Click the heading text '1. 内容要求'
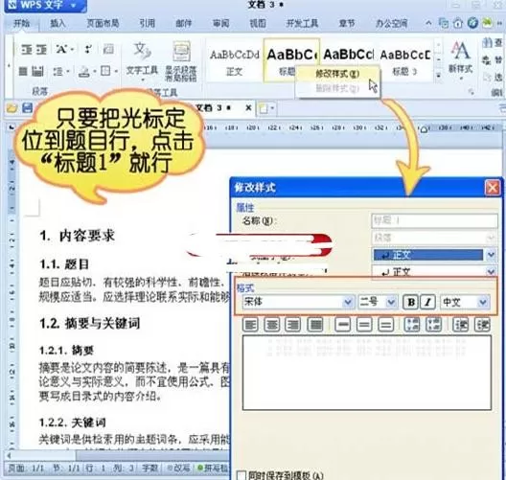The image size is (506, 480). click(77, 236)
